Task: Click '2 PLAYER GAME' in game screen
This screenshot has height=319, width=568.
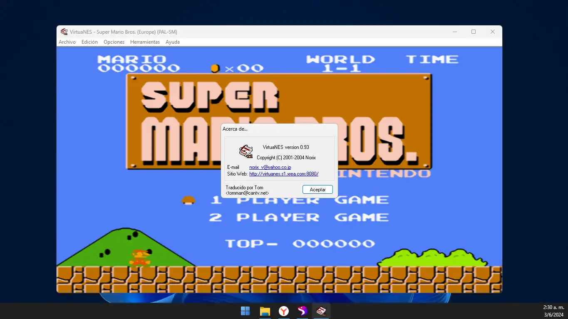Action: click(x=299, y=217)
